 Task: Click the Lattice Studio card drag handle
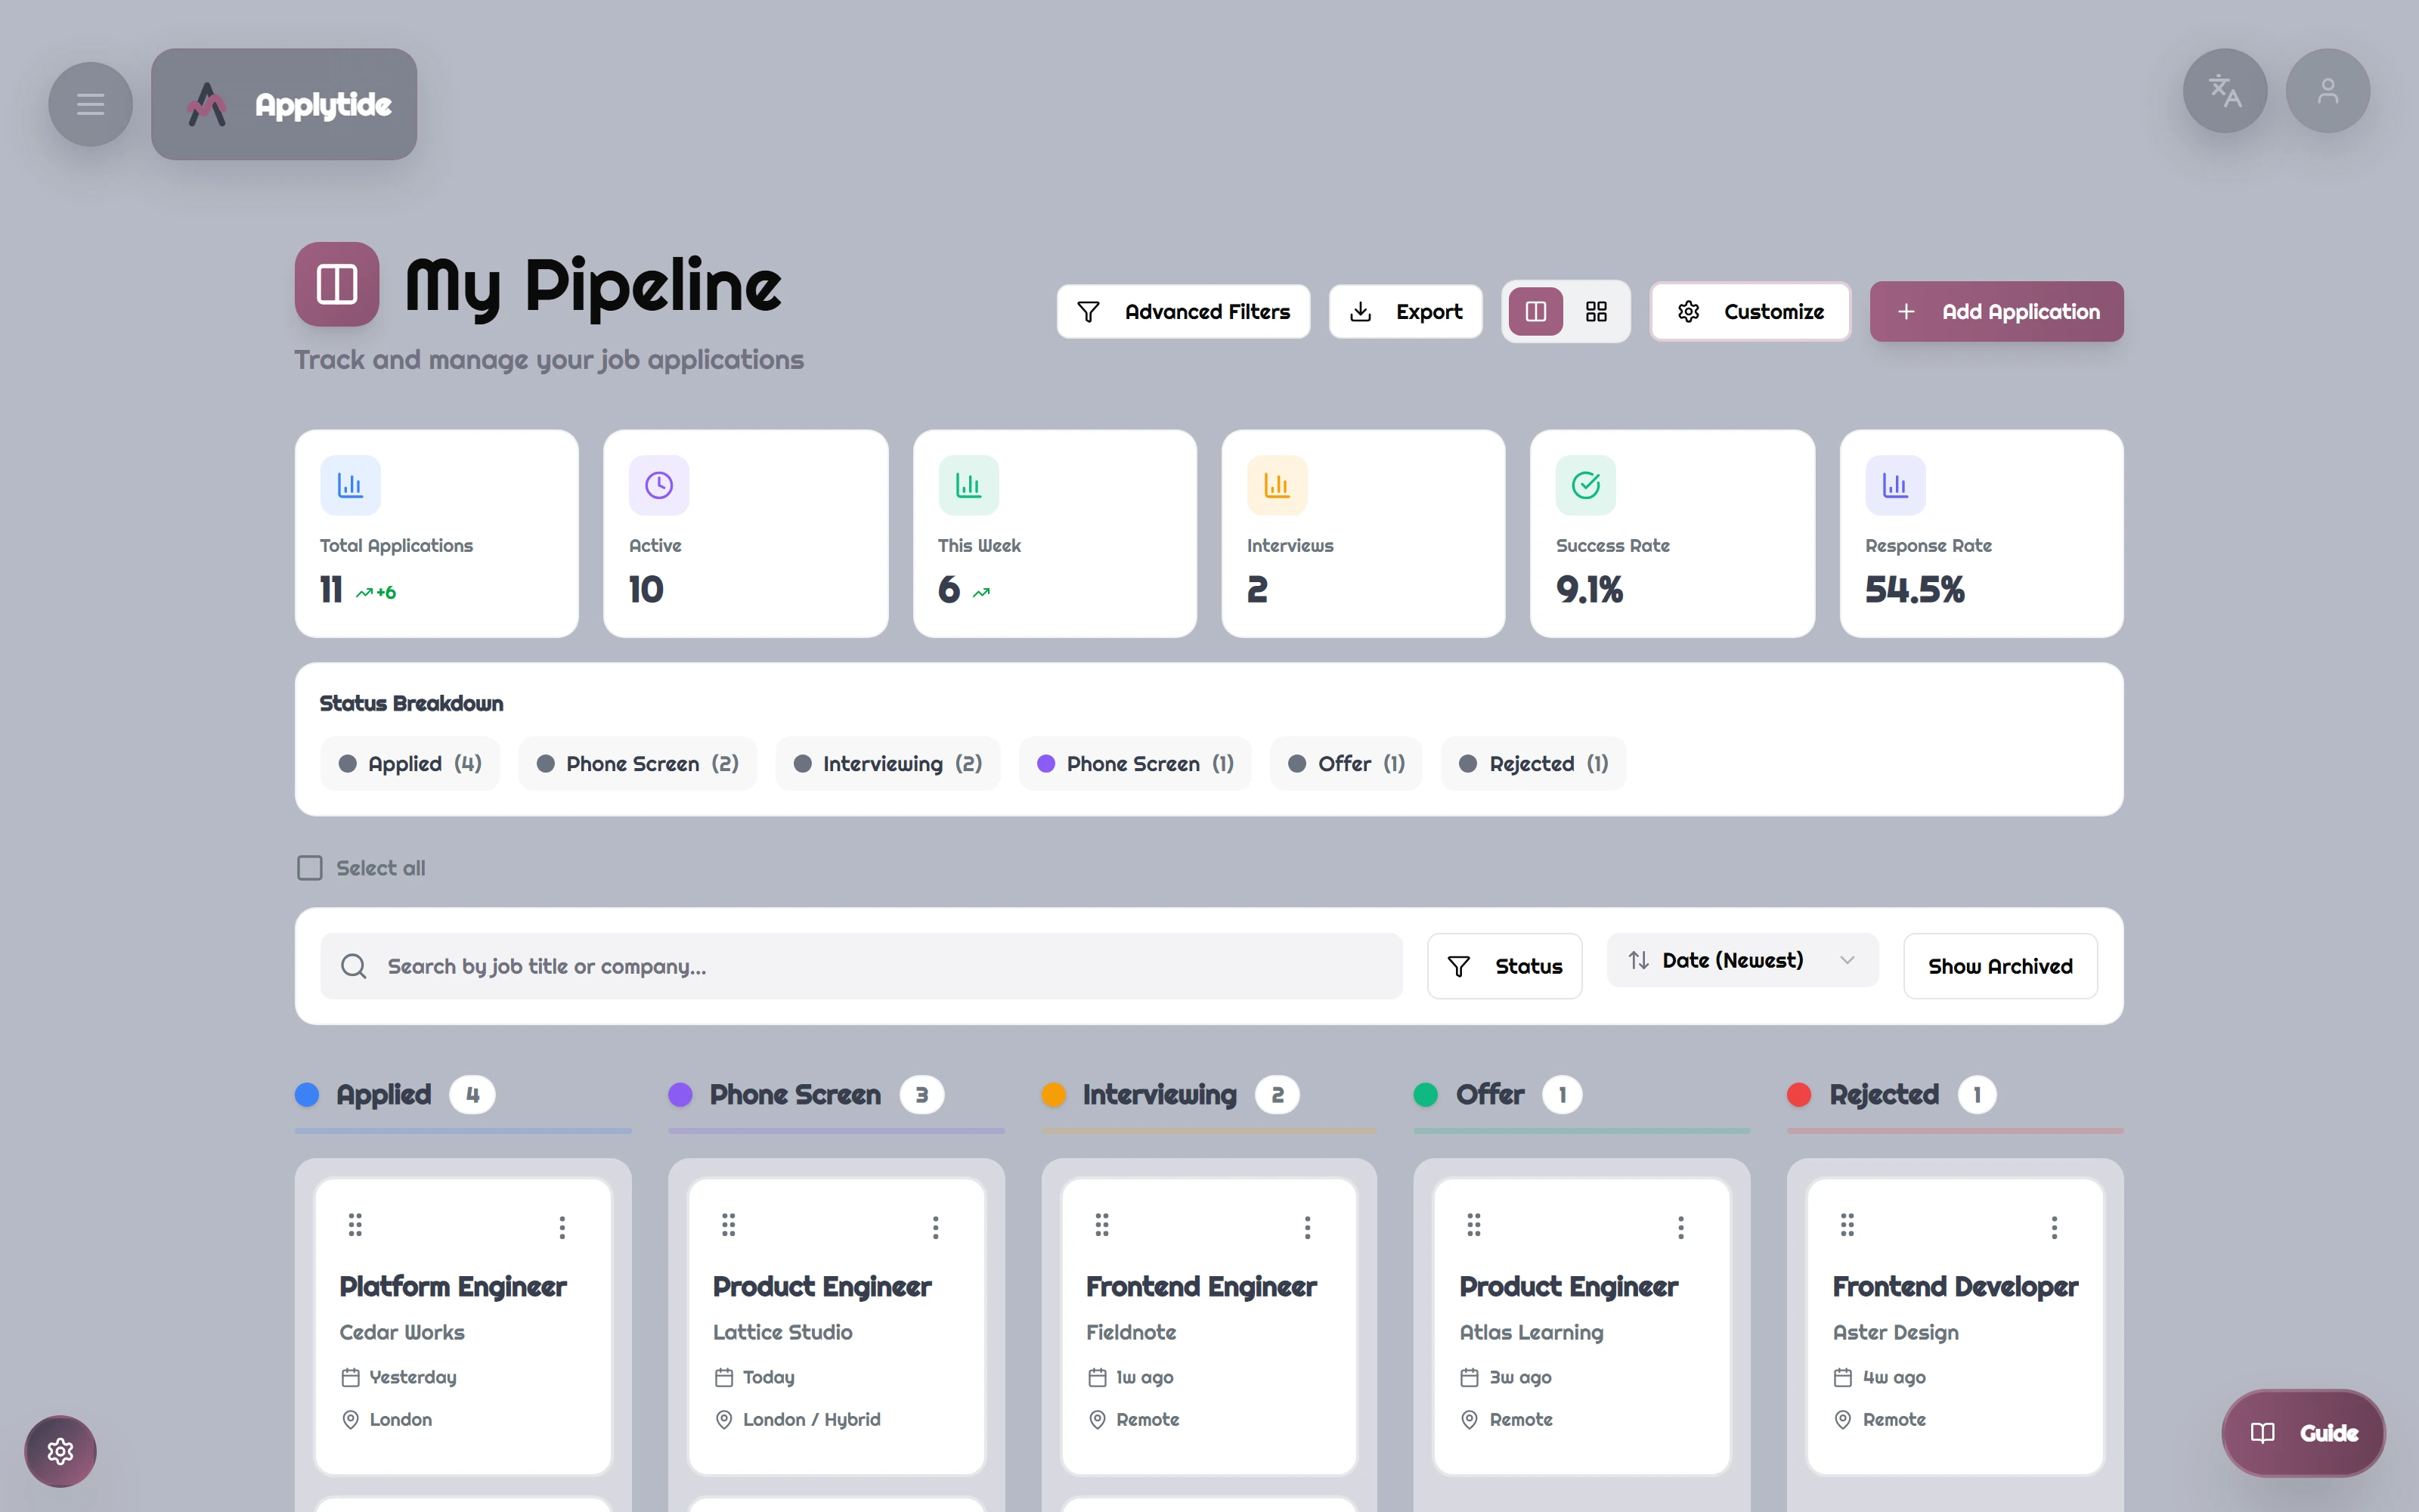coord(729,1225)
